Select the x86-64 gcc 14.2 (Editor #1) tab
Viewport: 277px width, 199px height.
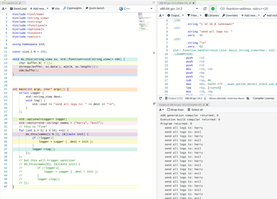[x=174, y=3]
